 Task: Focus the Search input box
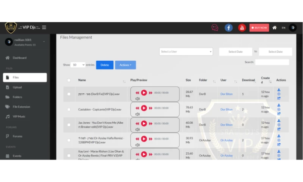coord(272,62)
